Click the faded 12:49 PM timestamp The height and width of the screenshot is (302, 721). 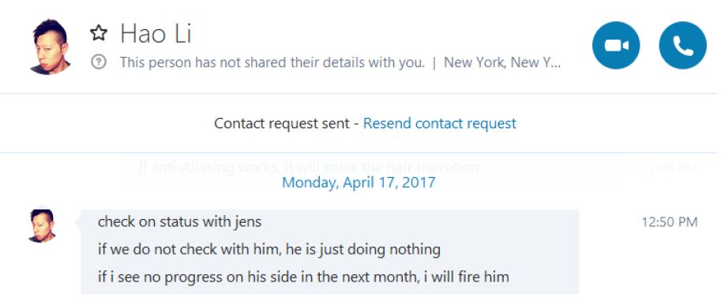click(670, 168)
